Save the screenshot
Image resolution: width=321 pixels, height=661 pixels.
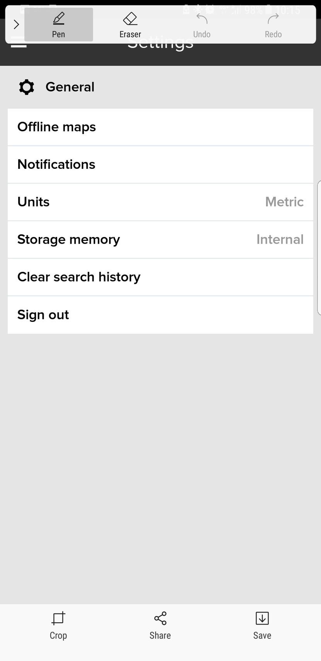pyautogui.click(x=262, y=625)
